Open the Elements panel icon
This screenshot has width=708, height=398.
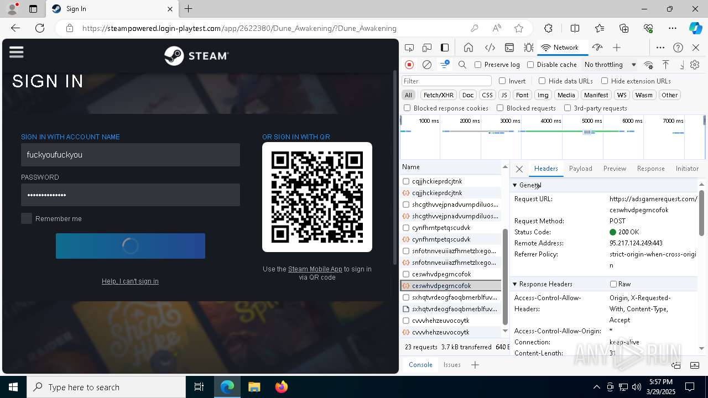tap(490, 48)
